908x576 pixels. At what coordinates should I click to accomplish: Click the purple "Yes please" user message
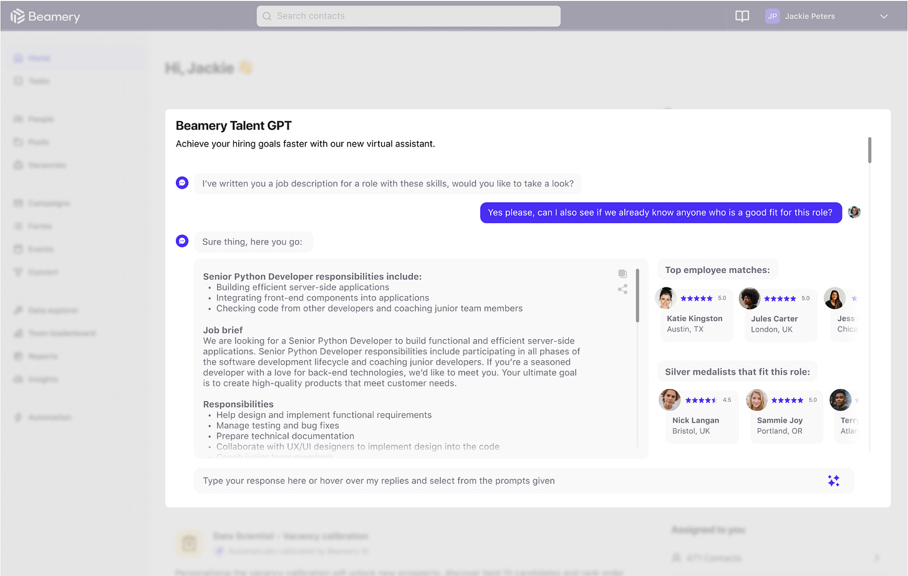pos(660,213)
